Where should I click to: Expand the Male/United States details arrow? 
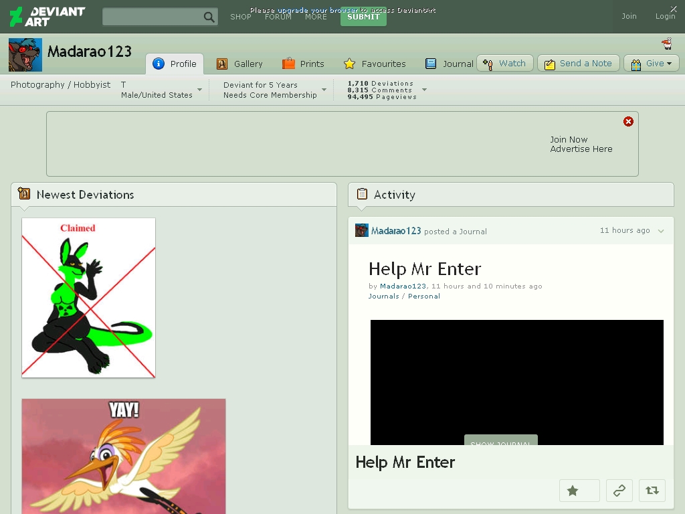pyautogui.click(x=199, y=90)
